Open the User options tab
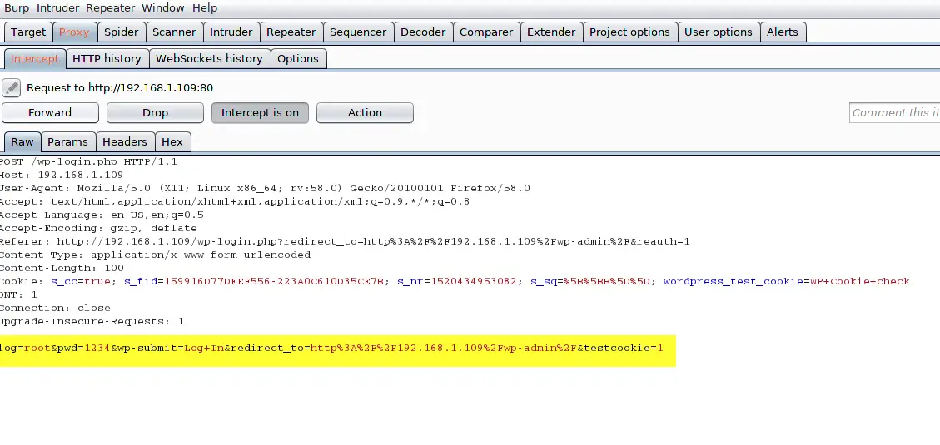The height and width of the screenshot is (445, 940). [719, 32]
